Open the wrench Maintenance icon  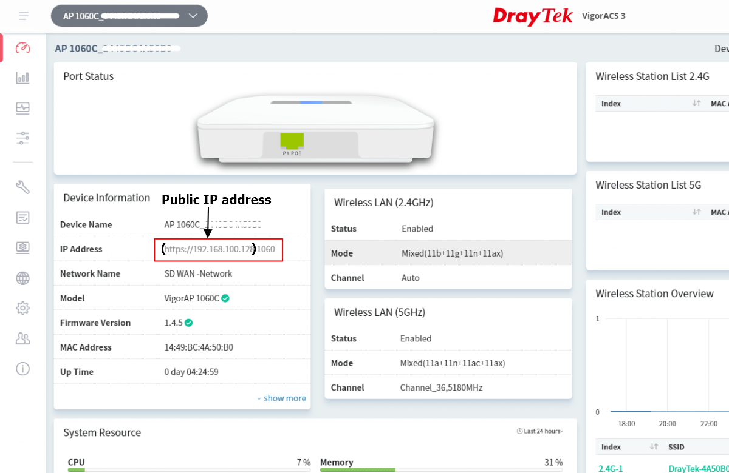pos(23,187)
